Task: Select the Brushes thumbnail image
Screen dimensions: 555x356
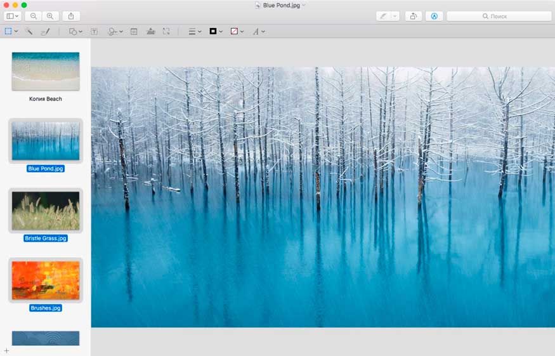Action: click(46, 280)
